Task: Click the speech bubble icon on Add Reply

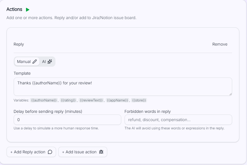Action: [50, 152]
